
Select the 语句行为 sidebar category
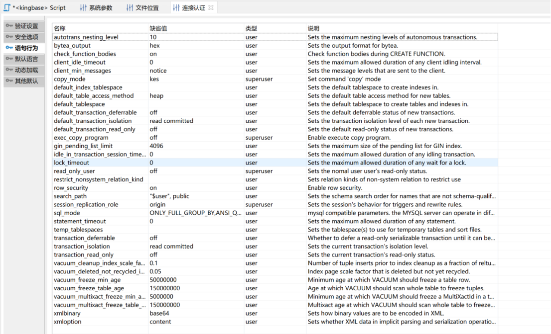26,48
